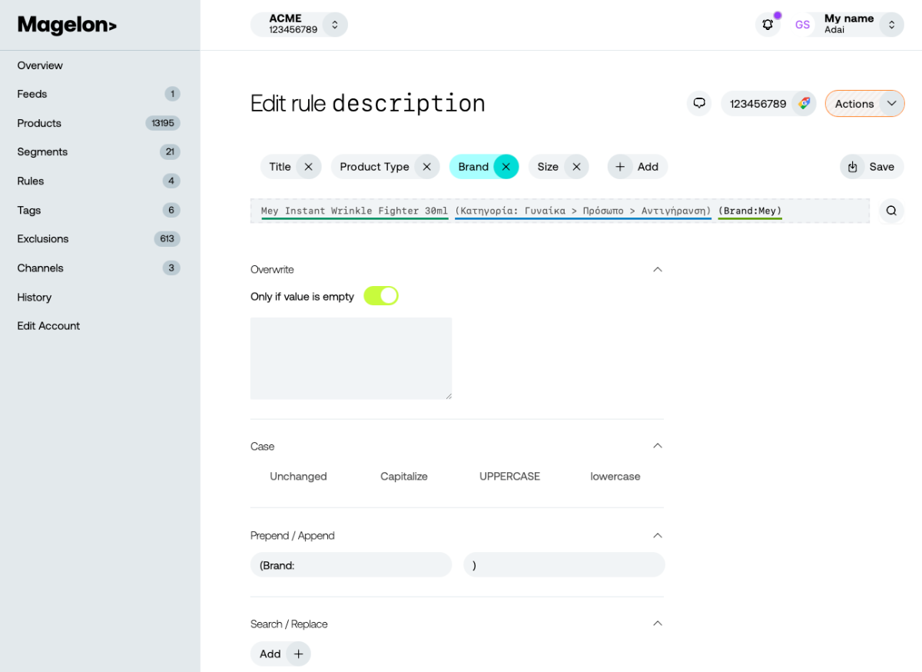Viewport: 922px width, 672px height.
Task: Select the Product Type chip label
Action: (x=374, y=167)
